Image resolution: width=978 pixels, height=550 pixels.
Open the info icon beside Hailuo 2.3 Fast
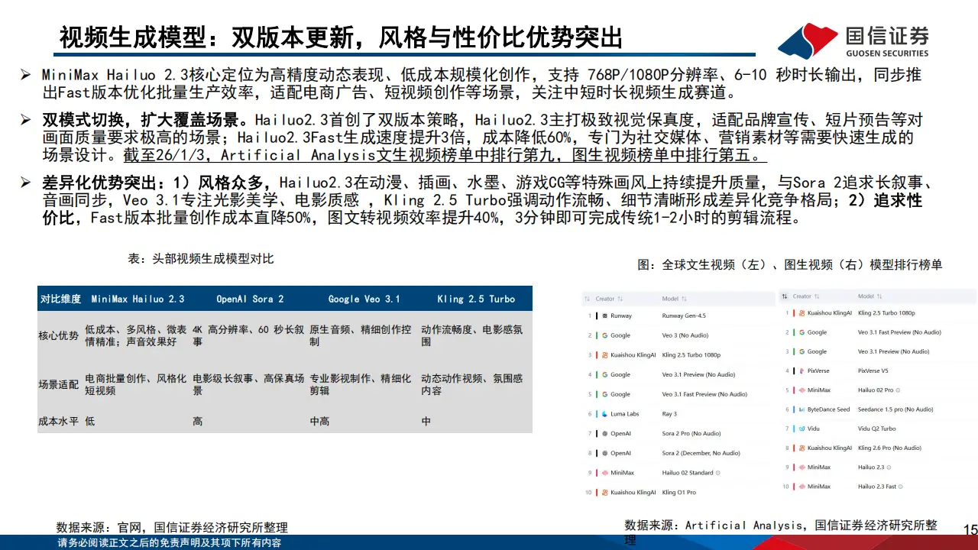[902, 487]
